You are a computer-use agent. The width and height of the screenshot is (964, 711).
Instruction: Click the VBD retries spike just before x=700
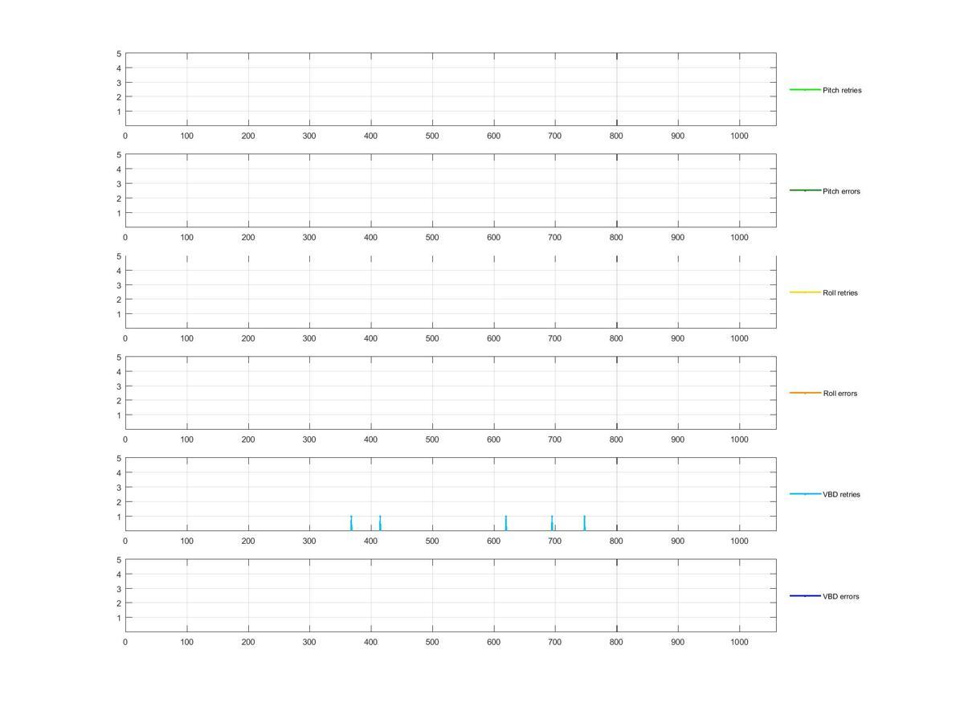coord(552,523)
